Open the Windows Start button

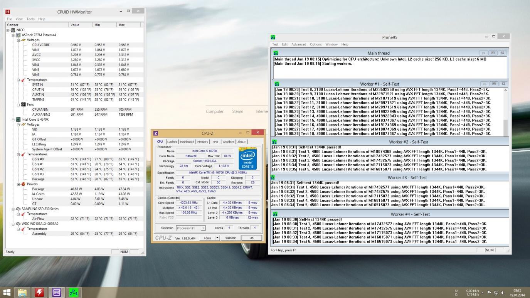tap(7, 292)
